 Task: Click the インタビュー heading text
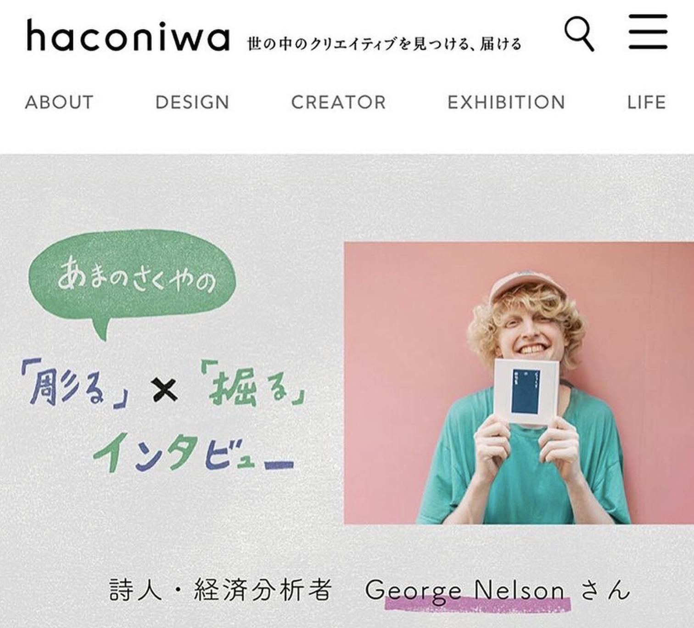click(193, 452)
